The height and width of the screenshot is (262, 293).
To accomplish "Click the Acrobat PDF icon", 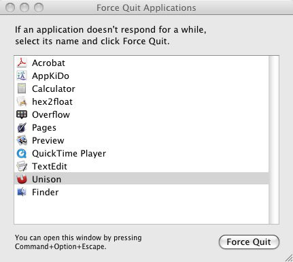I will coord(22,63).
